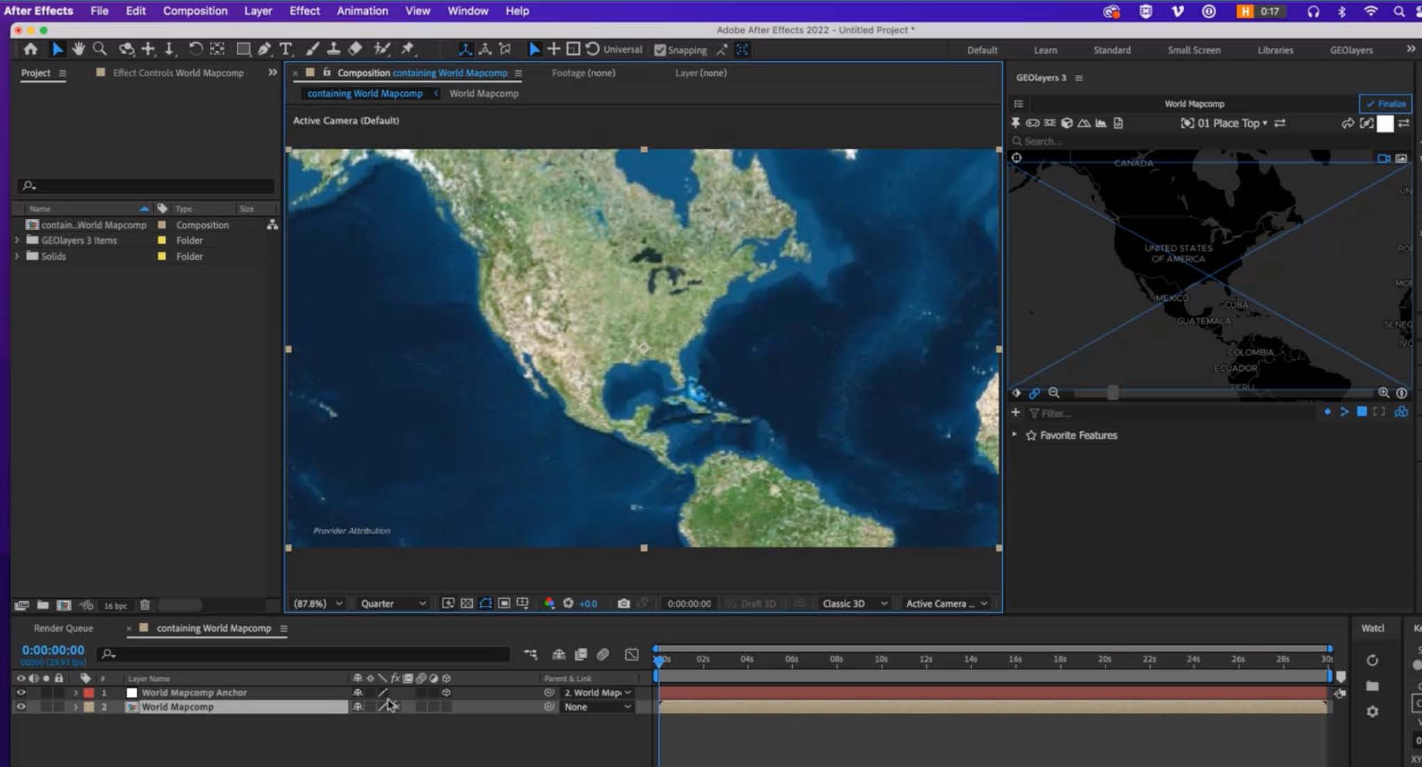Screen dimensions: 1422x767
Task: Open the magnification ratio dropdown showing 87.8%
Action: [x=317, y=603]
